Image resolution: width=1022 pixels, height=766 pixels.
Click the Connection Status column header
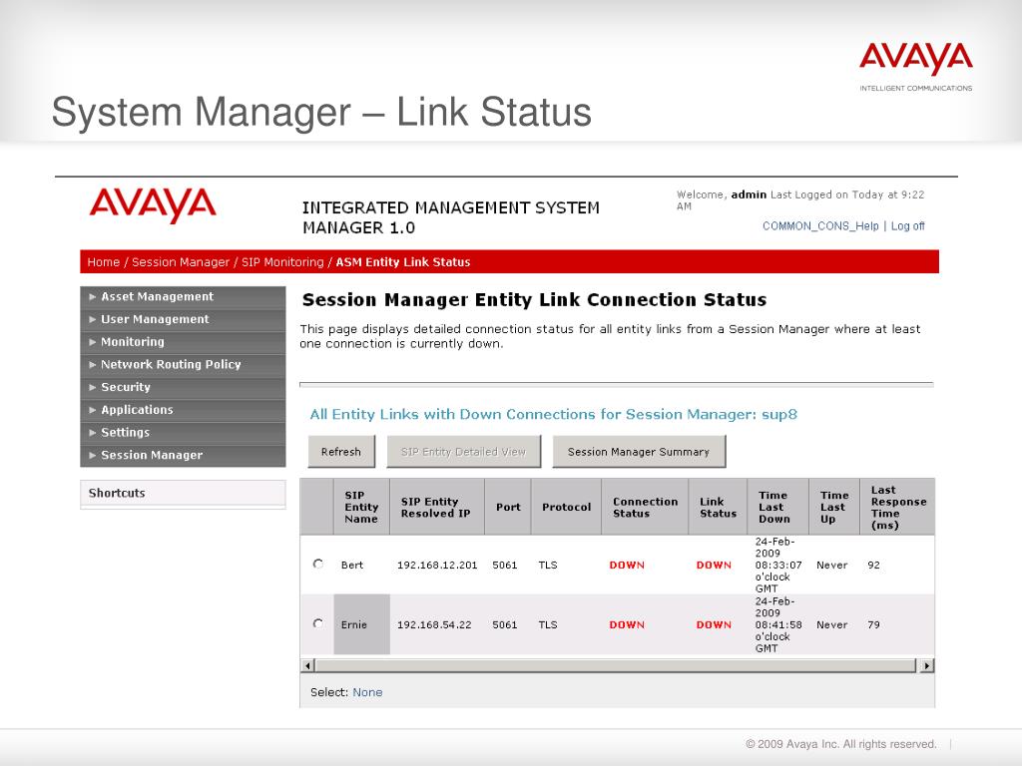646,508
